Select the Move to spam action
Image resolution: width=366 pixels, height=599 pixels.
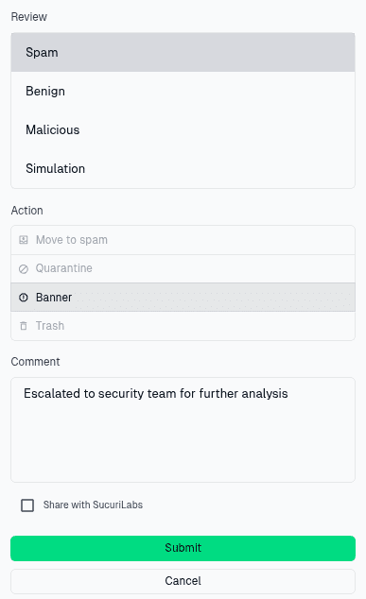pos(183,240)
